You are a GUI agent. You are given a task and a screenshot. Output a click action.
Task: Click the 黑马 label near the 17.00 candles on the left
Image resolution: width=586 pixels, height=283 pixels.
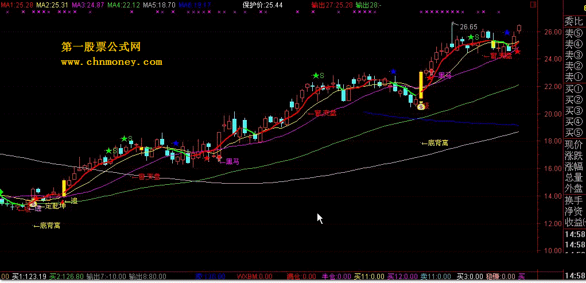coord(229,161)
